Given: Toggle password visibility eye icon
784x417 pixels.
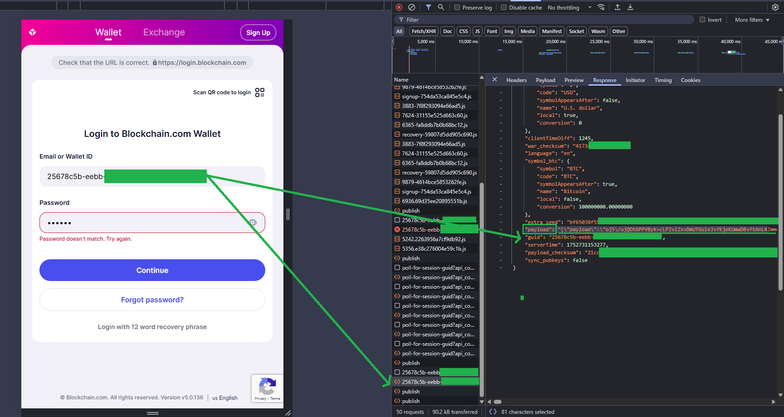Looking at the screenshot, I should 253,223.
